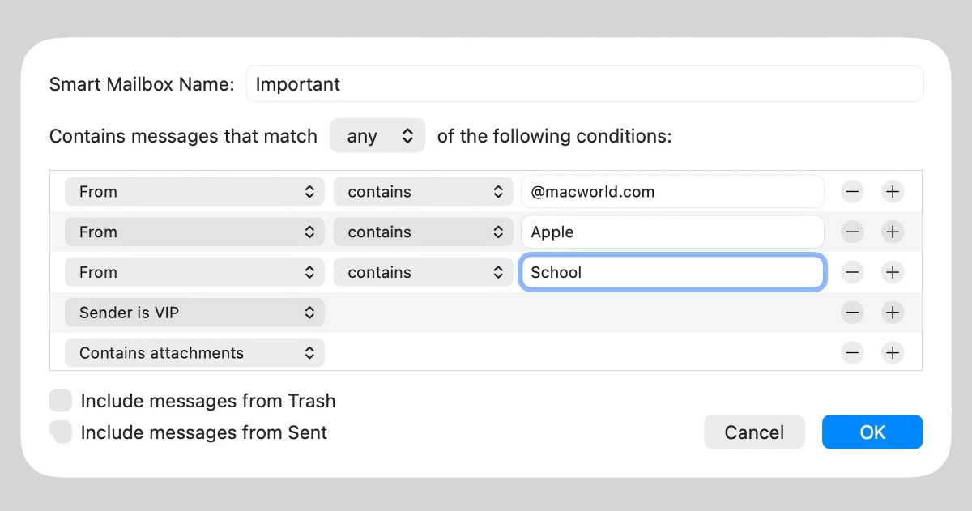Enable Include messages from Sent
The height and width of the screenshot is (511, 972).
61,432
